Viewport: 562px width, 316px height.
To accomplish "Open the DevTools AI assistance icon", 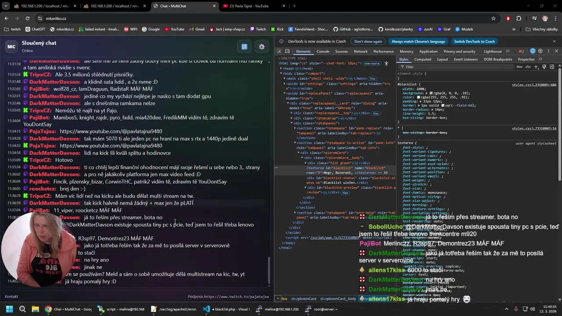I will pyautogui.click(x=533, y=51).
